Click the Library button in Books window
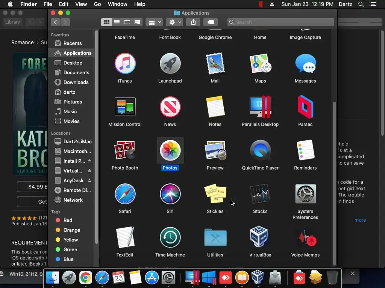The image size is (385, 288). point(12,22)
